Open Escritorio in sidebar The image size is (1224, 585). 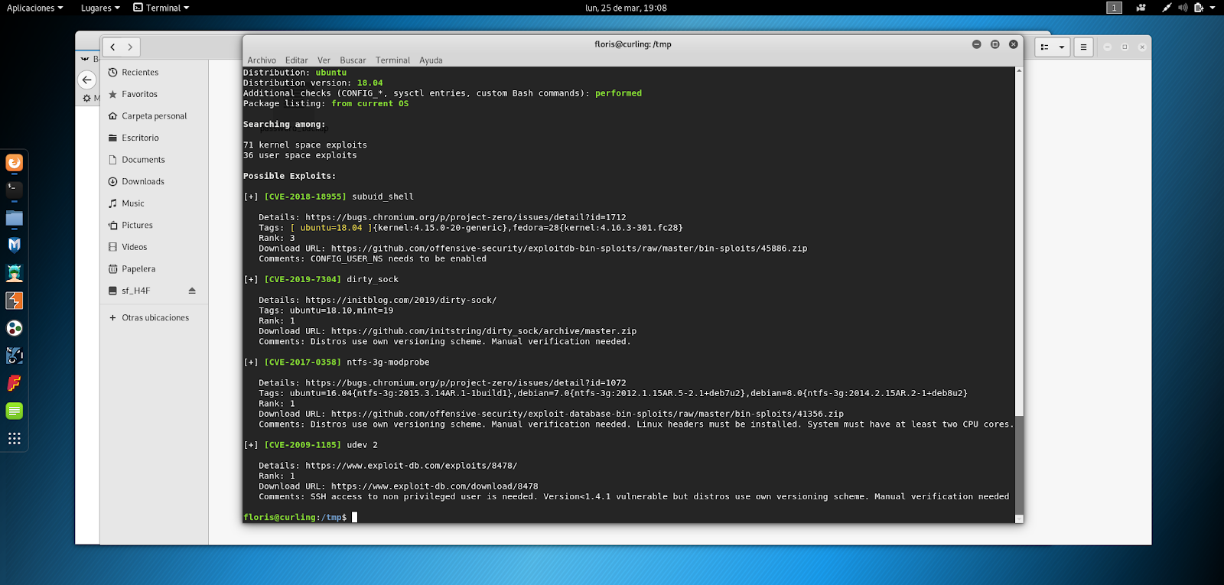click(x=154, y=138)
